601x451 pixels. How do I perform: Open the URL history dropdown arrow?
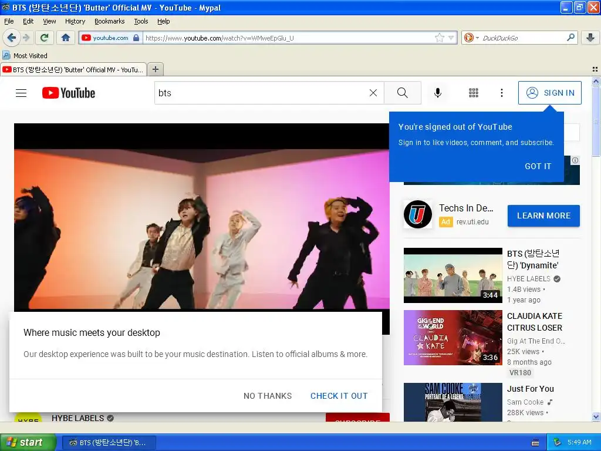(x=451, y=38)
